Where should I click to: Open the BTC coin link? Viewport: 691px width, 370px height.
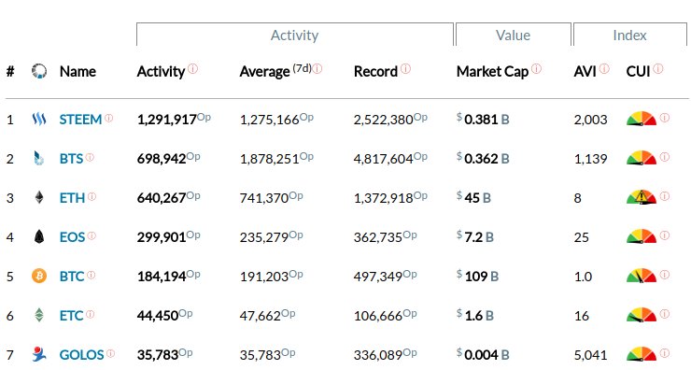pyautogui.click(x=72, y=276)
